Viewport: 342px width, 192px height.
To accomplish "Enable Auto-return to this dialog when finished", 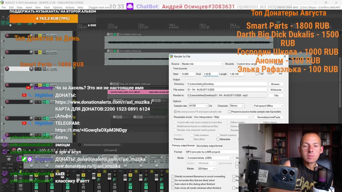I will tap(173, 184).
